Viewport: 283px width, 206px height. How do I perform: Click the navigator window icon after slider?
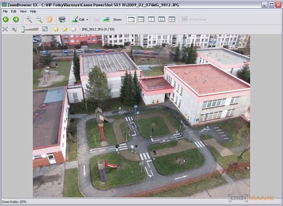point(45,29)
